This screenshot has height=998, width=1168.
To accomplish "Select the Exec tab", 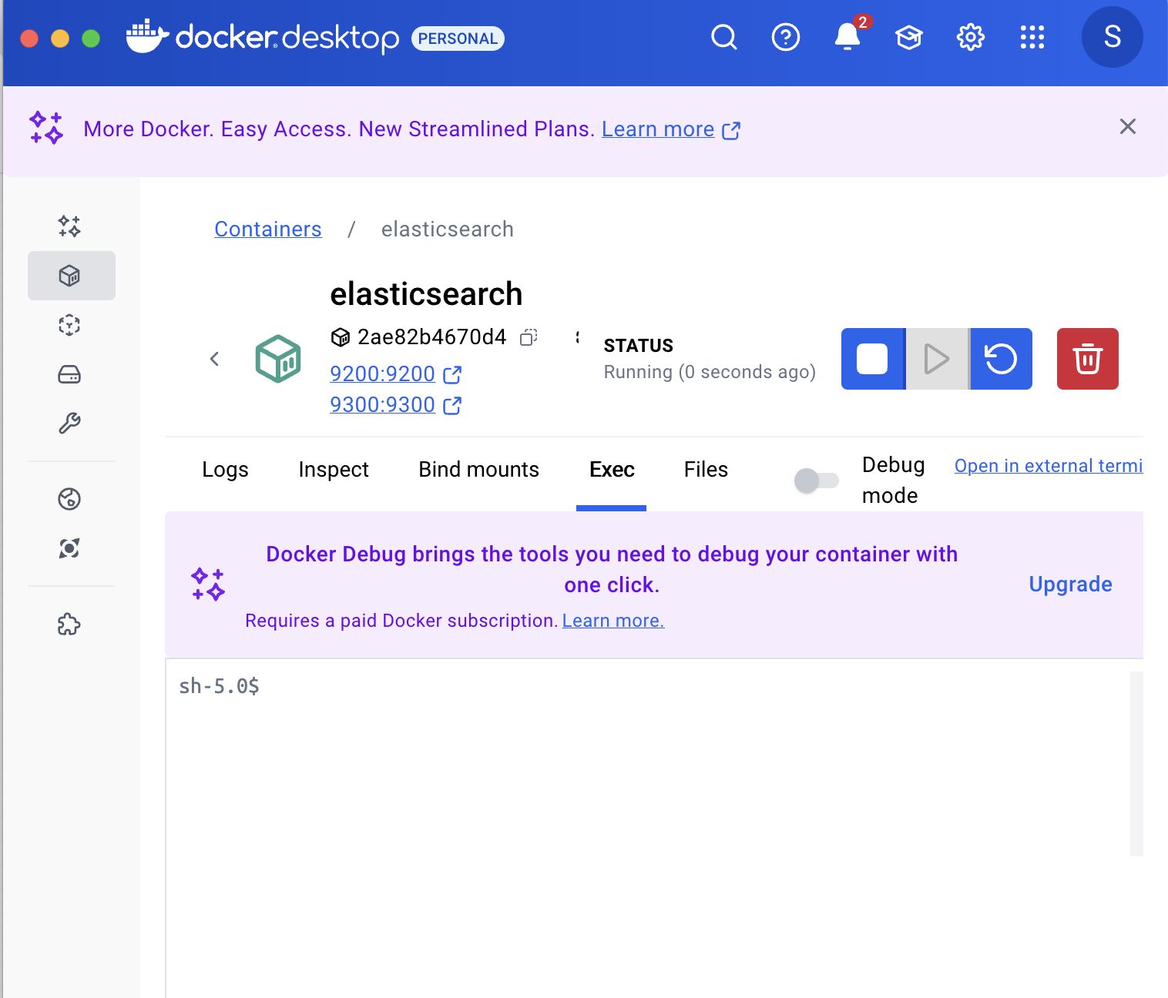I will pyautogui.click(x=612, y=470).
